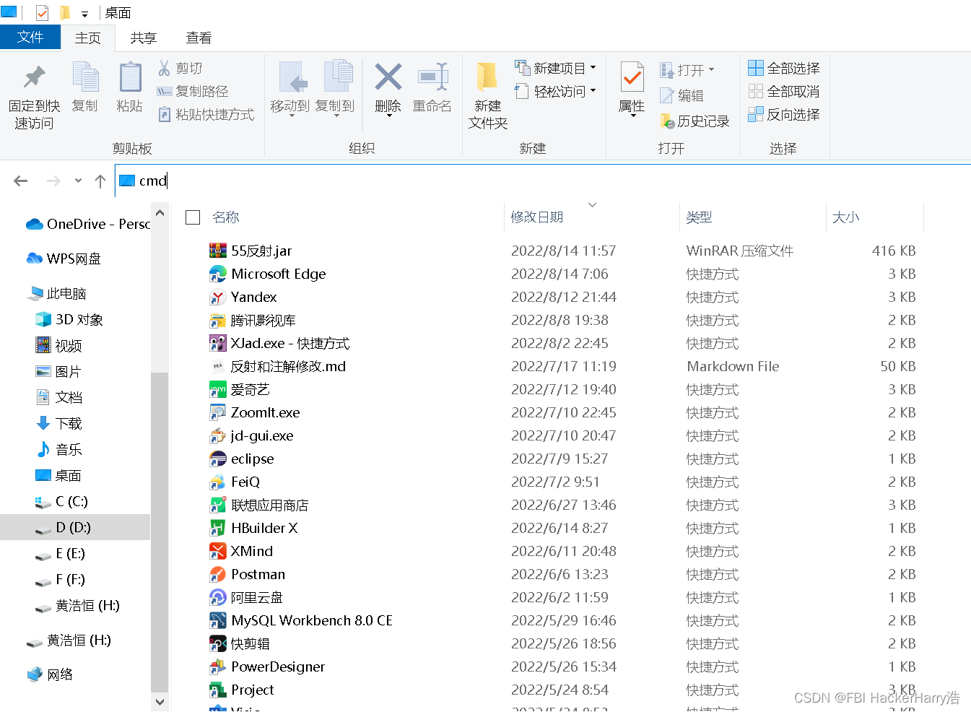Open Downloads (下载) folder in sidebar
Screen dimensions: 971x712
(59, 423)
